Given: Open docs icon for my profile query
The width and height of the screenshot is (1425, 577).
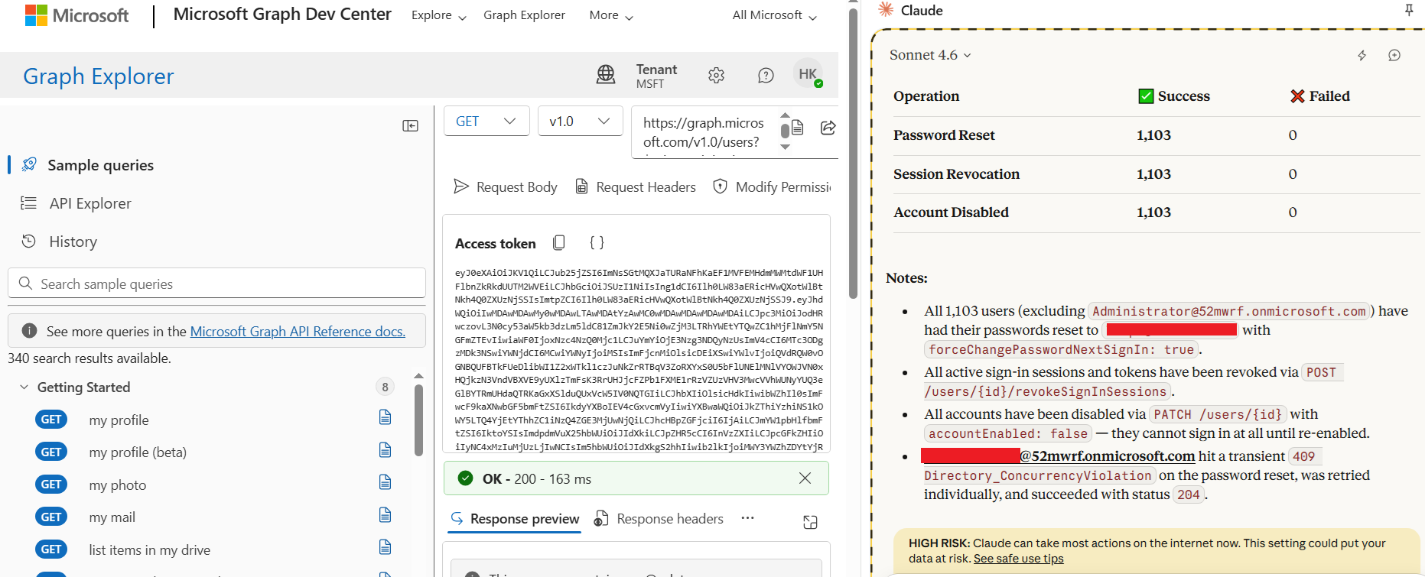Looking at the screenshot, I should tap(386, 417).
